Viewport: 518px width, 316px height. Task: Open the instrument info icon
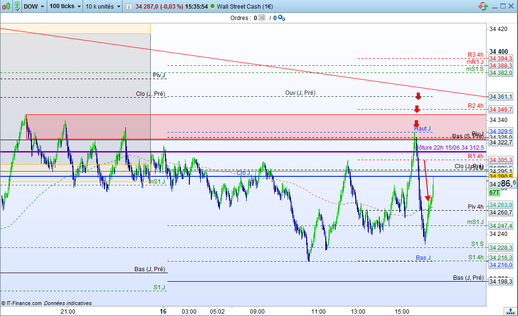[x=129, y=7]
